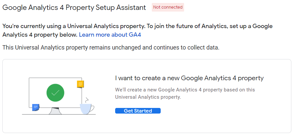
Task: Click the monitor stand in the illustration
Action: [x=55, y=111]
